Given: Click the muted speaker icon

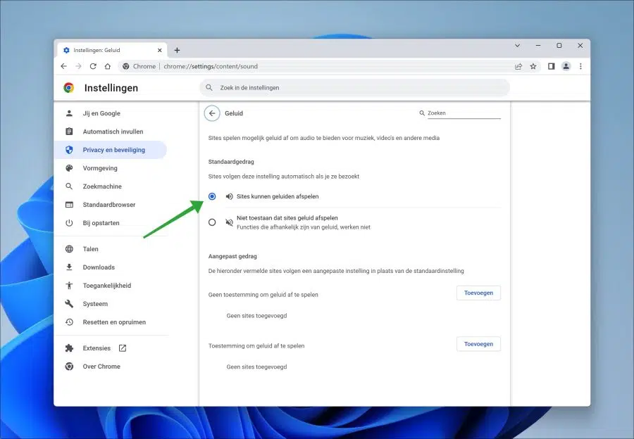Looking at the screenshot, I should pos(229,222).
